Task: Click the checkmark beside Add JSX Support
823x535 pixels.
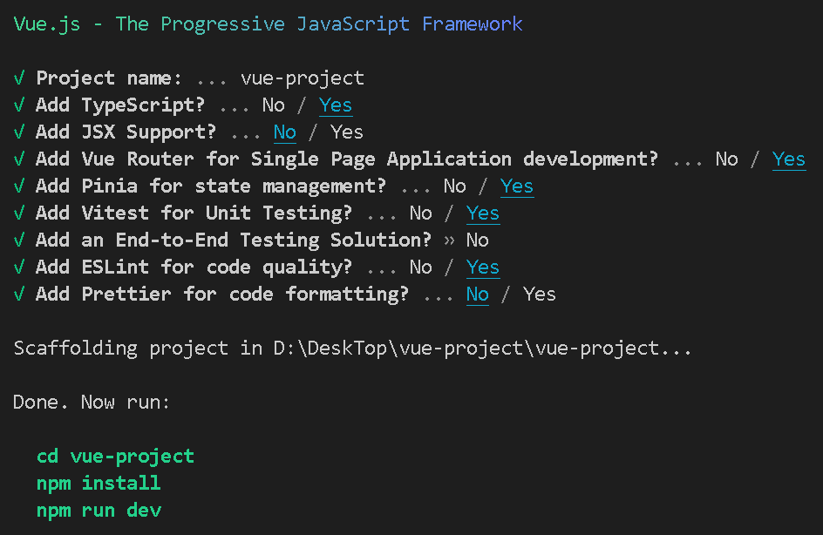Action: (19, 132)
